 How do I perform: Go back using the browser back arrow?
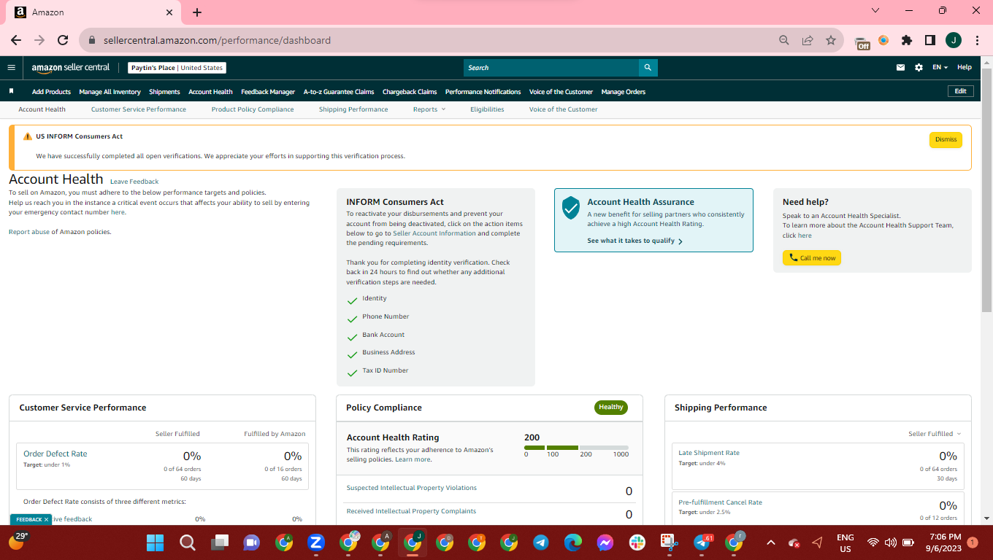click(16, 40)
